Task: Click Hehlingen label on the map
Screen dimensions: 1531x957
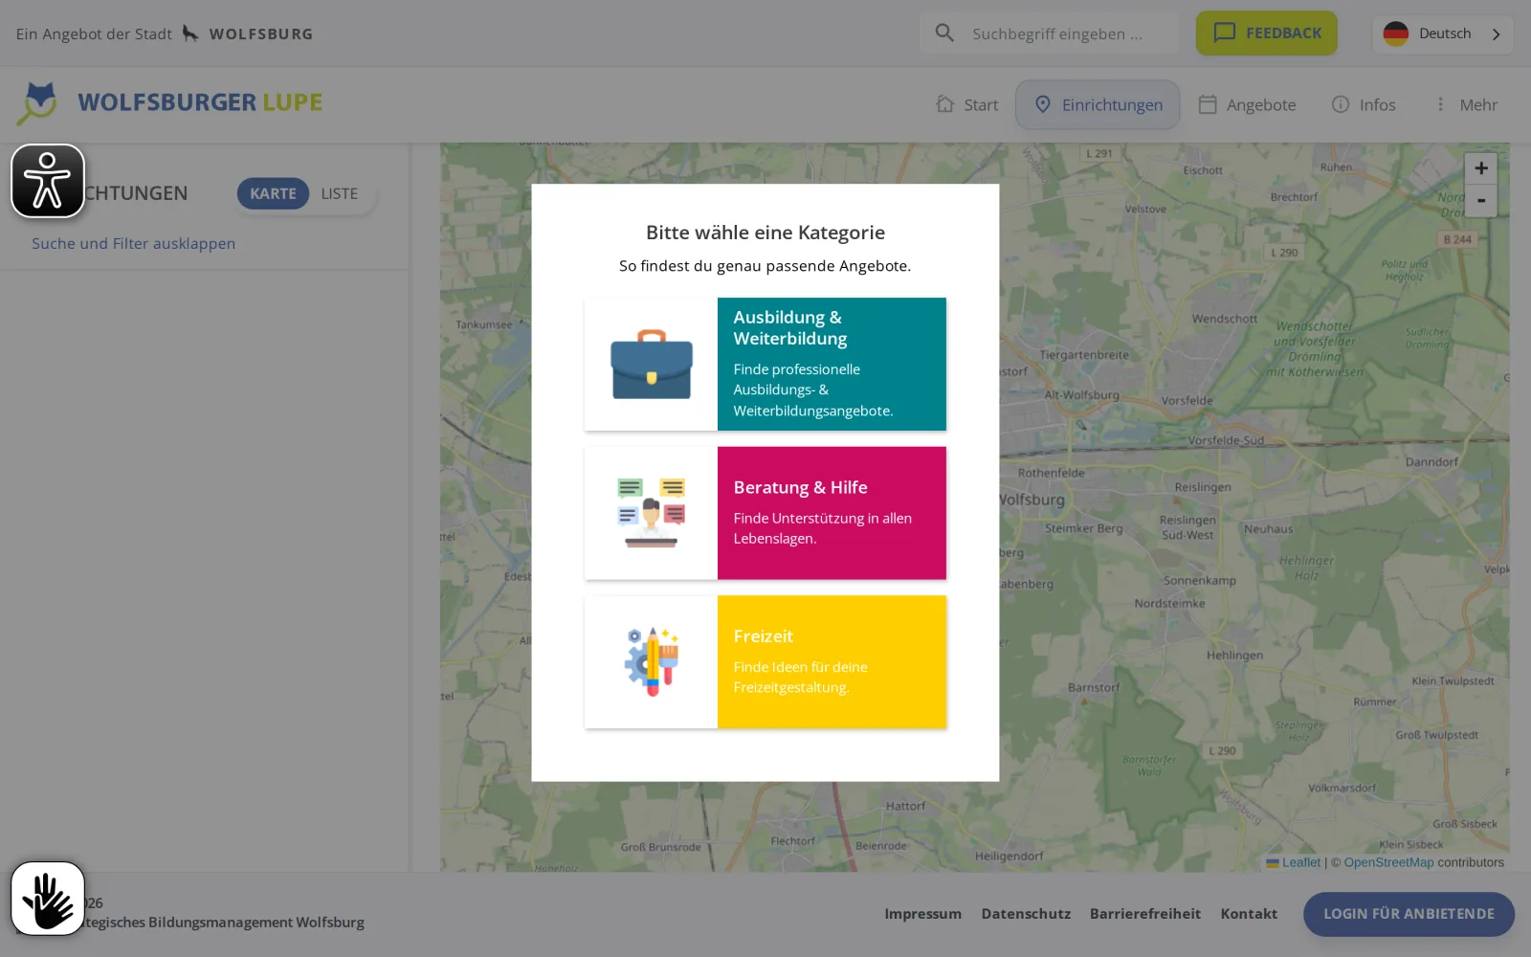Action: pyautogui.click(x=1234, y=656)
